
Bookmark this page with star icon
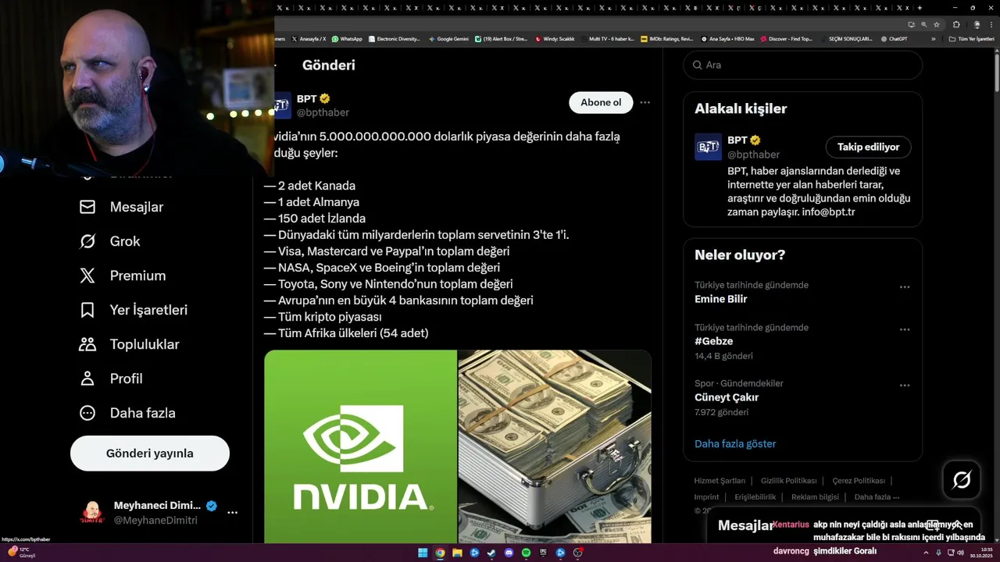(936, 24)
